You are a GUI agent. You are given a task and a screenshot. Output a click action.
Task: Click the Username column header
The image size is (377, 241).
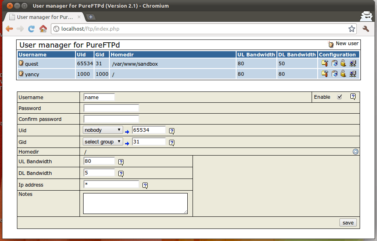click(46, 54)
